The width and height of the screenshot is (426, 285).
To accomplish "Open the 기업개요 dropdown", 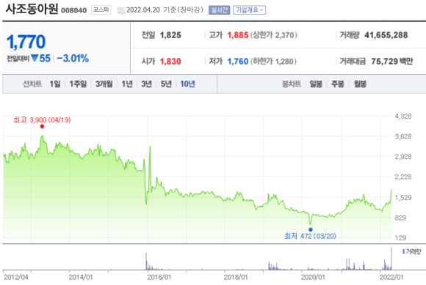I will pos(249,10).
